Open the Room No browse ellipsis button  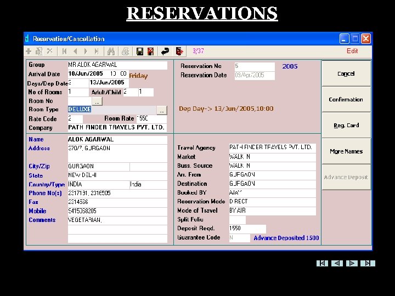[97, 101]
